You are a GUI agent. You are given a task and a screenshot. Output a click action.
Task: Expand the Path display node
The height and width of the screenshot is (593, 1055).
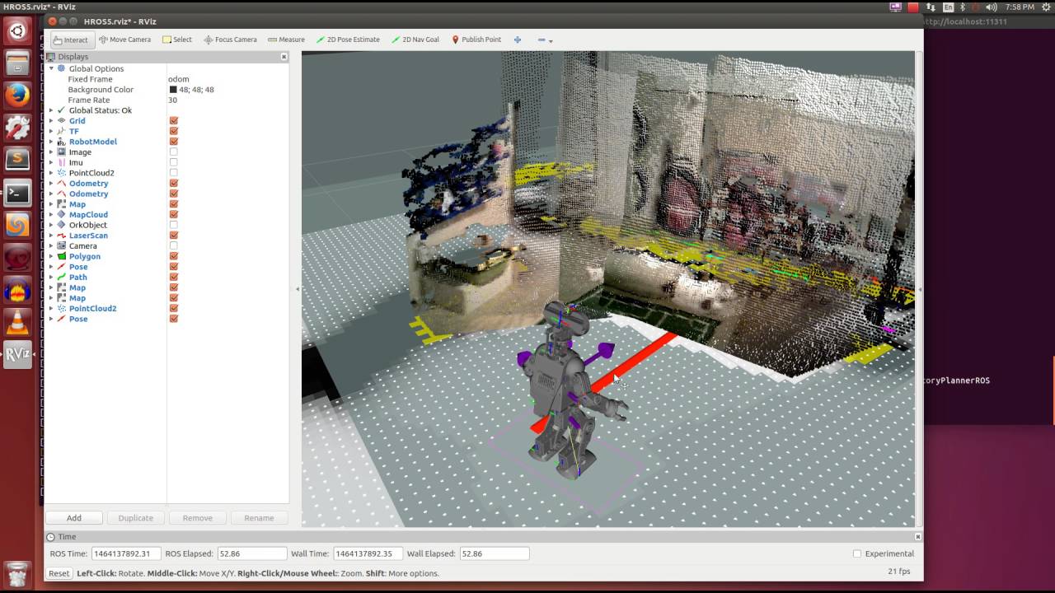pos(51,278)
